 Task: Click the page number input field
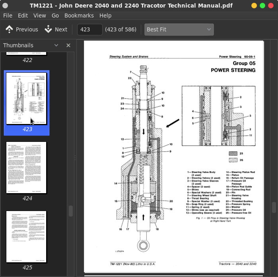89,29
